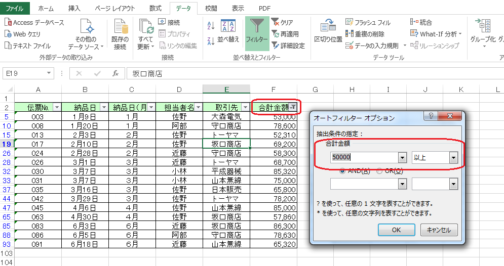The height and width of the screenshot is (266, 504).
Task: Open the Review (校閲) tab
Action: pyautogui.click(x=211, y=8)
